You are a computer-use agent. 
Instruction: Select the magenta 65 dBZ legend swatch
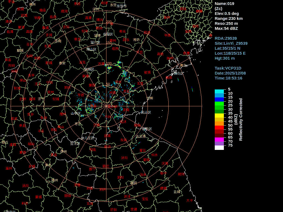[x=219, y=139]
